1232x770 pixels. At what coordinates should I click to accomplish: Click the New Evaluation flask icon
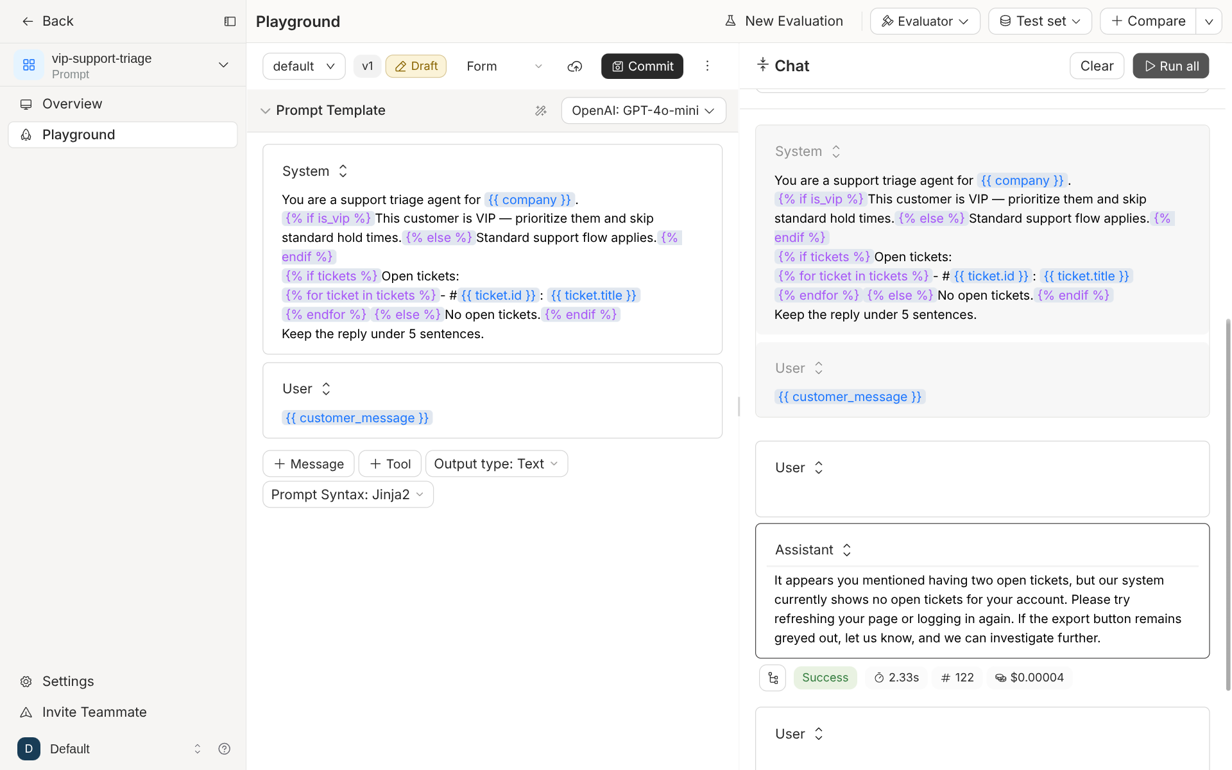pos(730,21)
